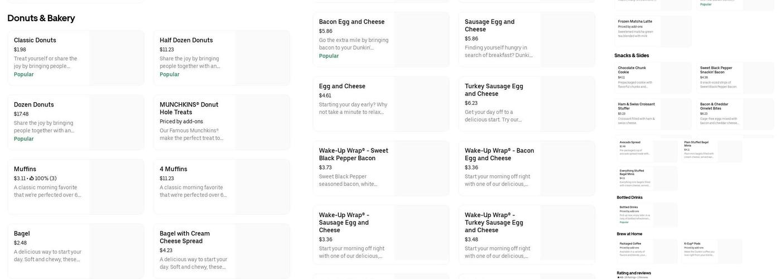Open Wake-Up Wrap Bacon Egg and Cheese
The image size is (781, 279).
[x=499, y=155]
